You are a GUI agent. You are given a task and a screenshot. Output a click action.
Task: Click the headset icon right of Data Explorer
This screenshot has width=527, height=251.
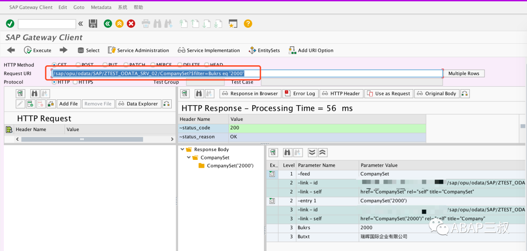[167, 104]
